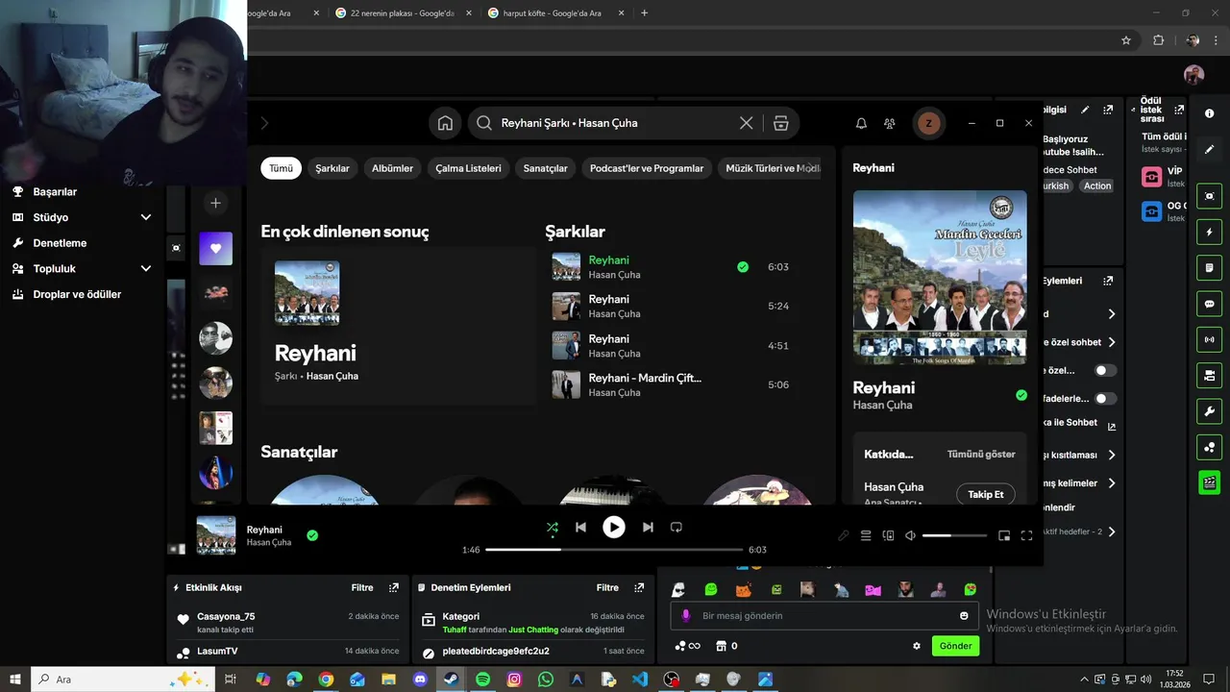Toggle saved checkmark in right Reyhani panel
Screen dimensions: 1230x692
tap(1021, 395)
